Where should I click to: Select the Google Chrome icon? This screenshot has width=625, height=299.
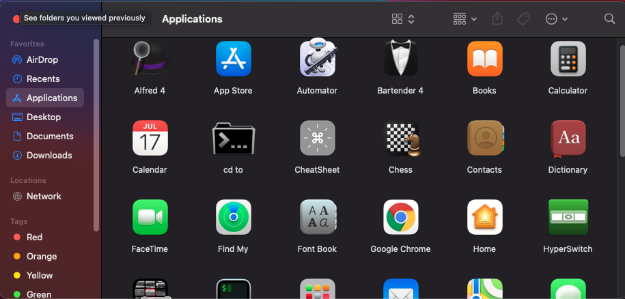pyautogui.click(x=400, y=217)
